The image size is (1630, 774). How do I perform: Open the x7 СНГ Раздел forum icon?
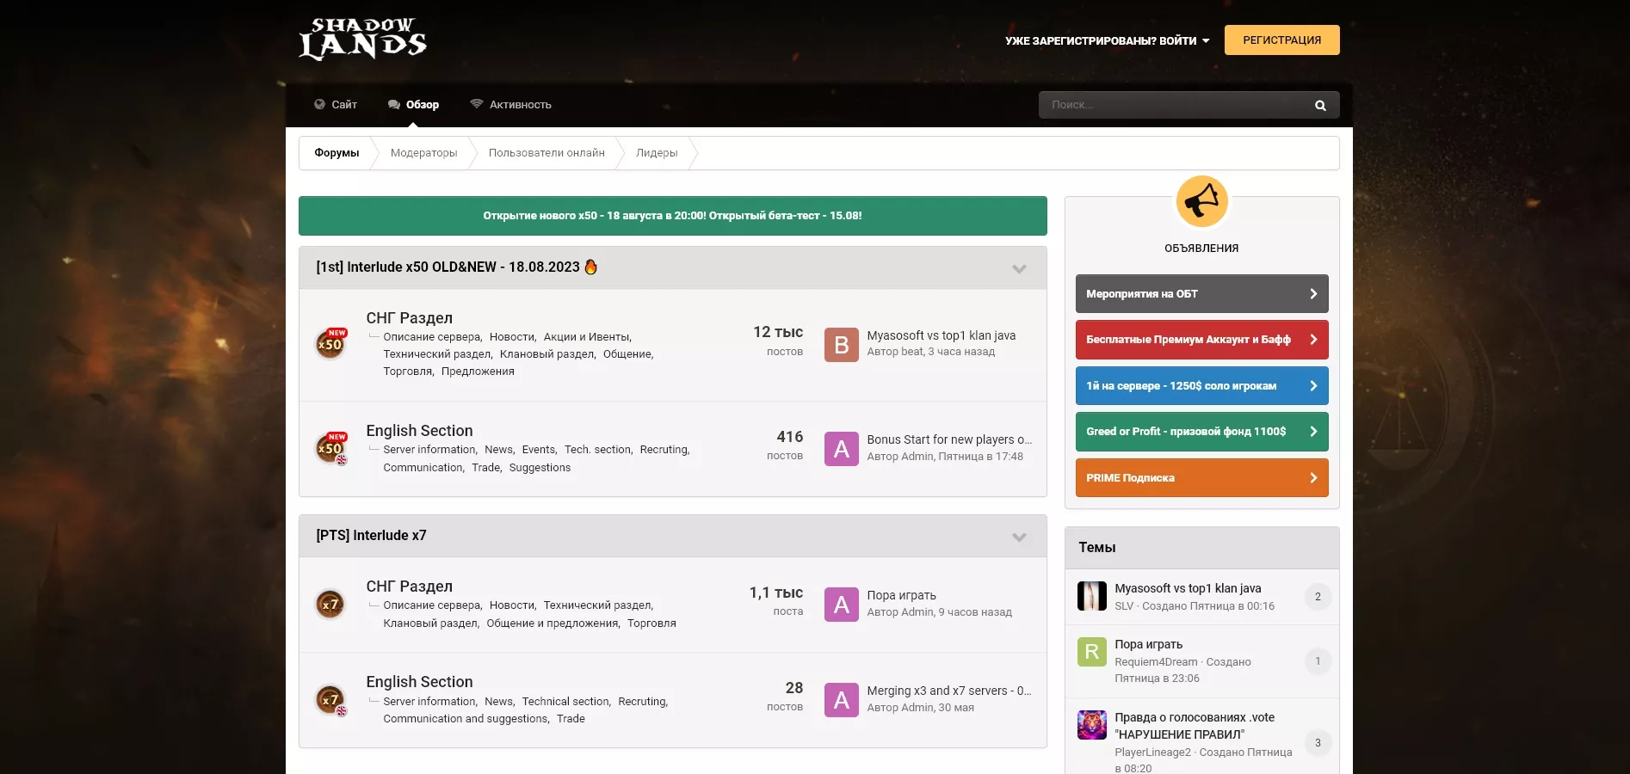click(330, 604)
